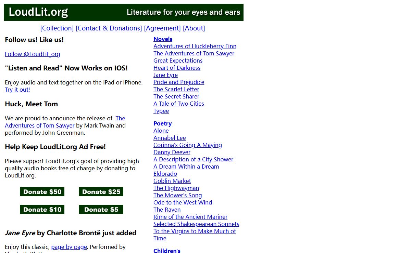Viewport: 411px width, 253px height.
Task: Open A Dream Within a Dream
Action: click(x=186, y=167)
